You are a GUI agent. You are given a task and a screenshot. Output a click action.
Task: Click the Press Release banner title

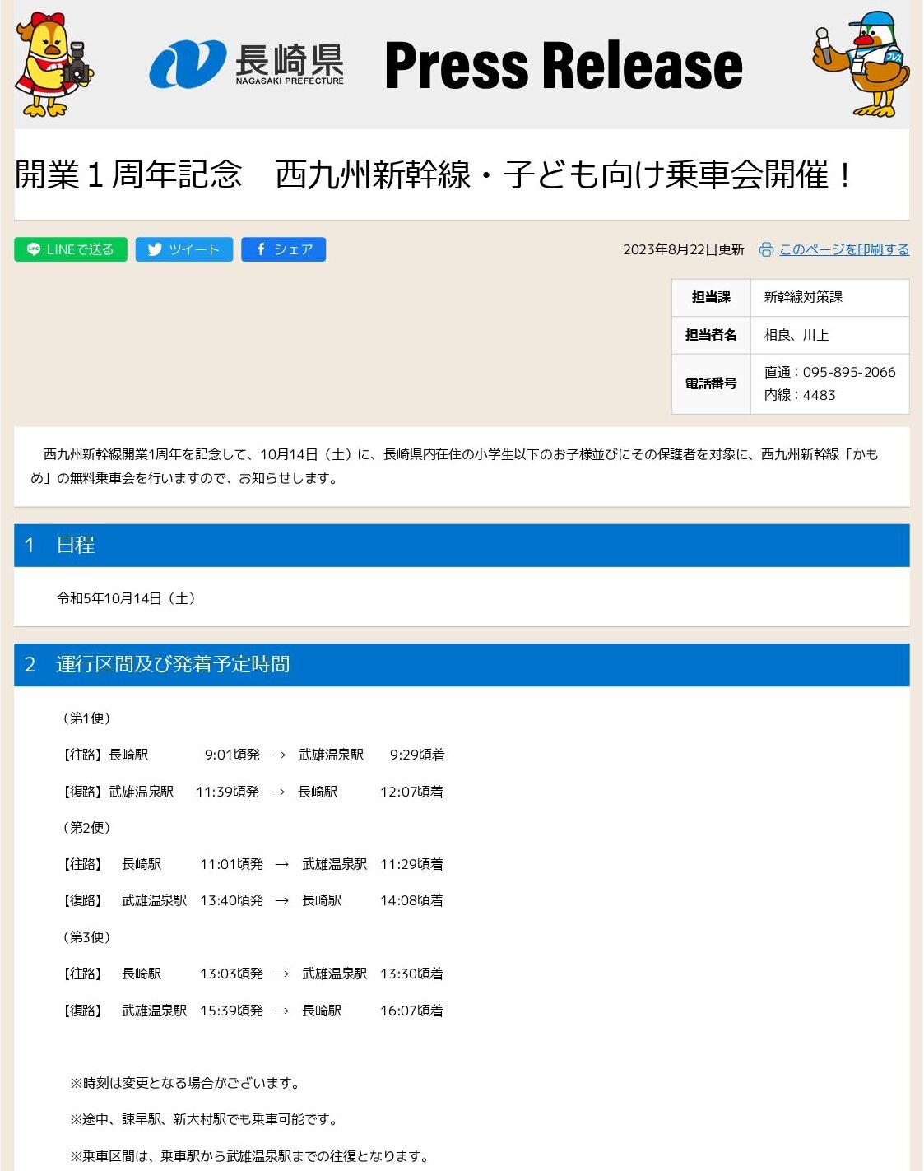coord(564,65)
